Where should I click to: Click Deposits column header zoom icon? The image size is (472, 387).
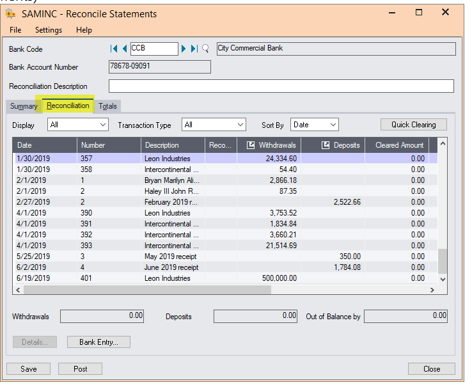(325, 145)
